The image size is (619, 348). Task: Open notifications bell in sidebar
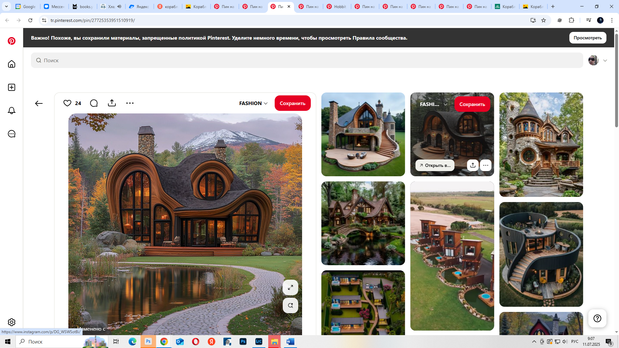12,111
